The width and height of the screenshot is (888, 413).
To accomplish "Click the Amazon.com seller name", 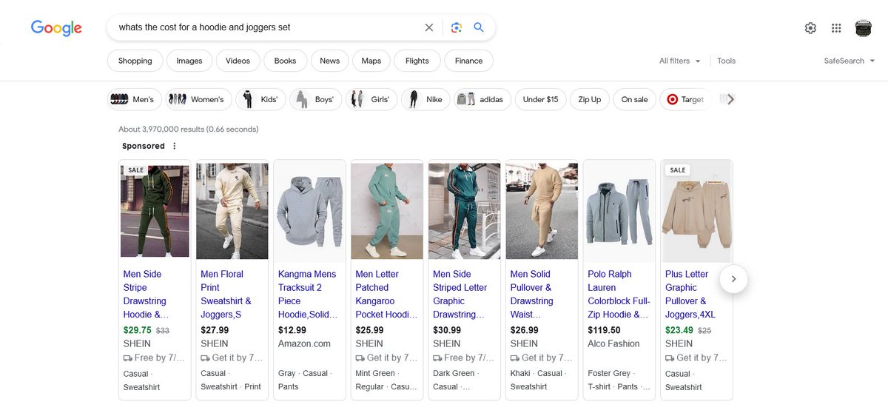I will (304, 343).
